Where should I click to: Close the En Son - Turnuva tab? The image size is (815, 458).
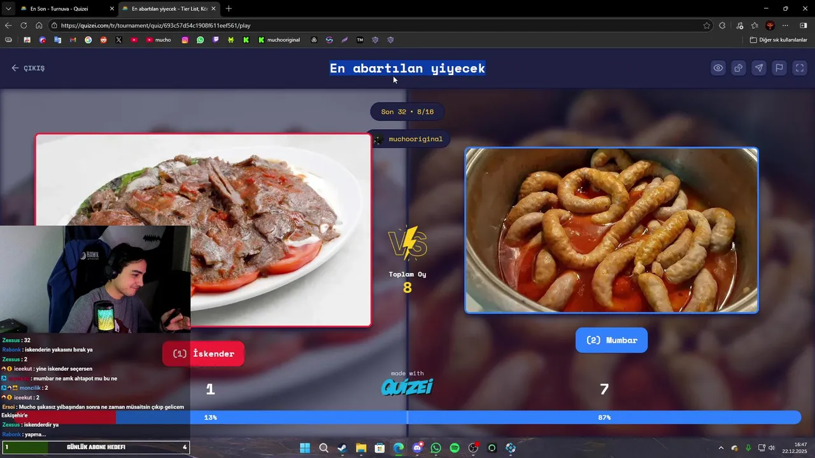112,9
